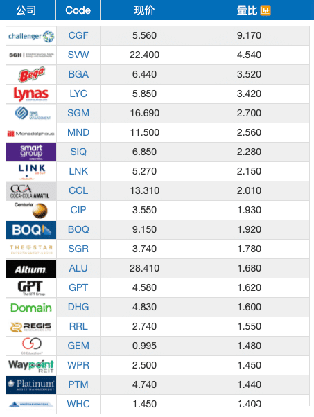
Task: Click the 公司 column header
Action: [x=28, y=10]
